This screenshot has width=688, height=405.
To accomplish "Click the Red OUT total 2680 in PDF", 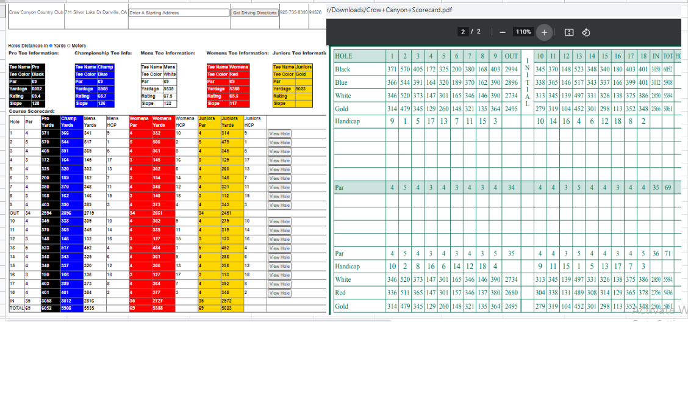I will (511, 293).
